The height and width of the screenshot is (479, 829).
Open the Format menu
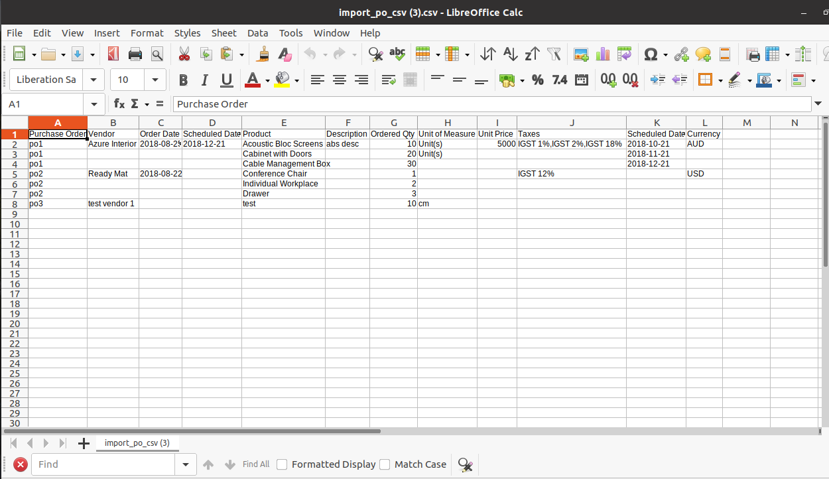coord(147,33)
